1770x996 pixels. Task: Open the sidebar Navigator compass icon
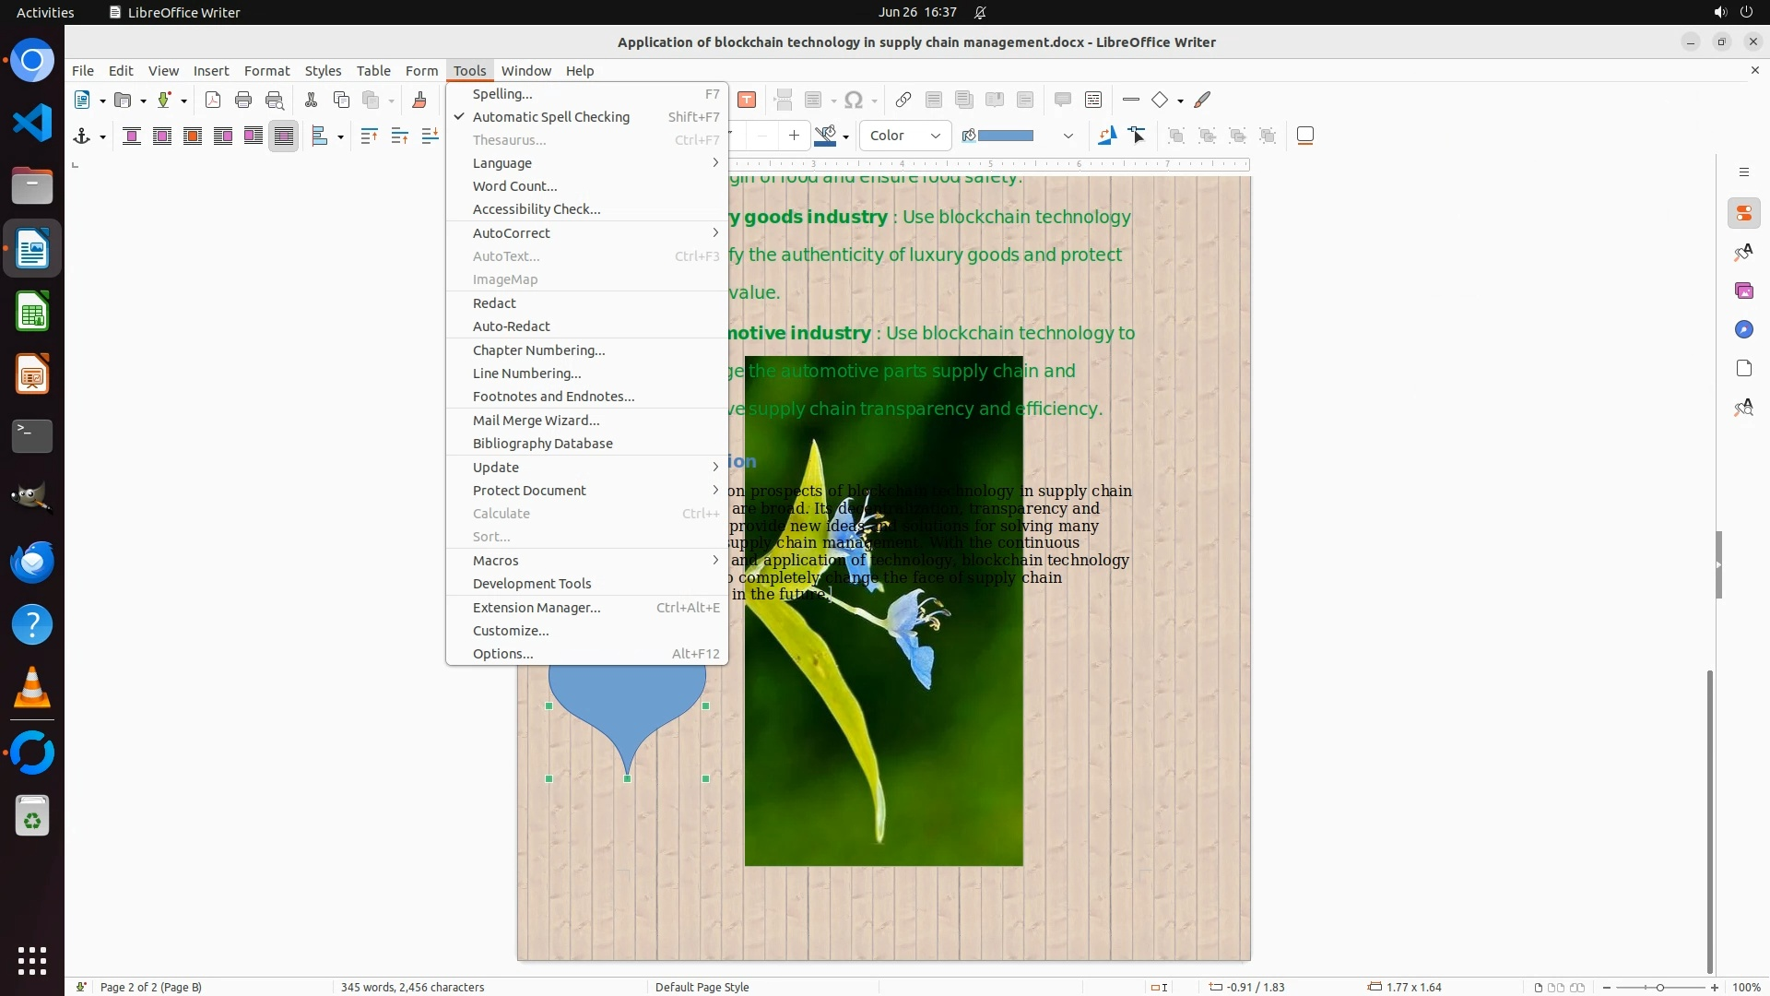1743,329
